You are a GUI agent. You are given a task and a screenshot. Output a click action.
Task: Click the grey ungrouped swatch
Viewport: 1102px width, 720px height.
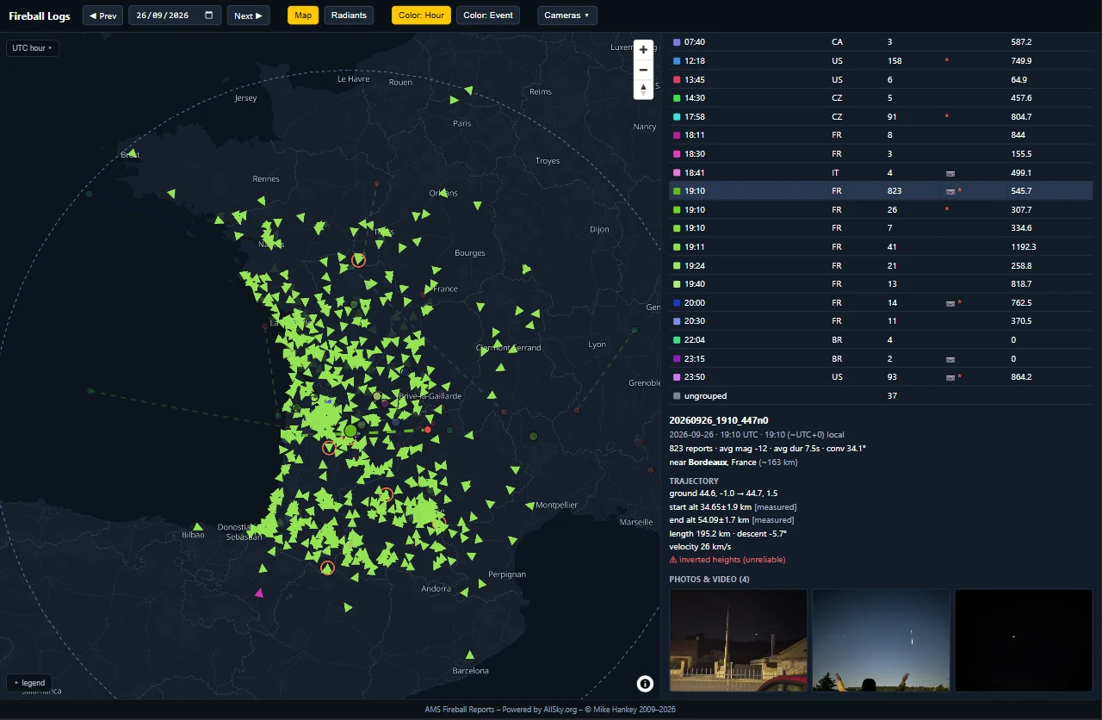pos(677,396)
